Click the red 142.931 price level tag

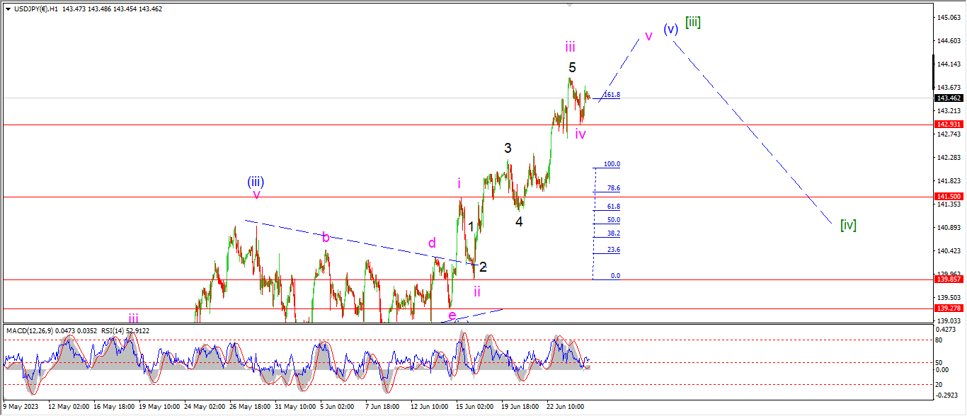(949, 125)
